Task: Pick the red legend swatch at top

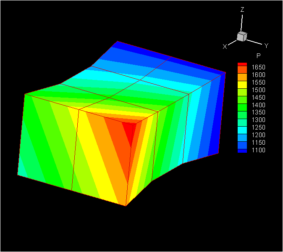Action: click(242, 64)
